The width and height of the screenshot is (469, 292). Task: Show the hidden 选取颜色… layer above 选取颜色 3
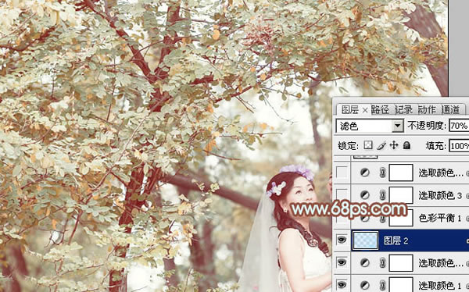342,173
